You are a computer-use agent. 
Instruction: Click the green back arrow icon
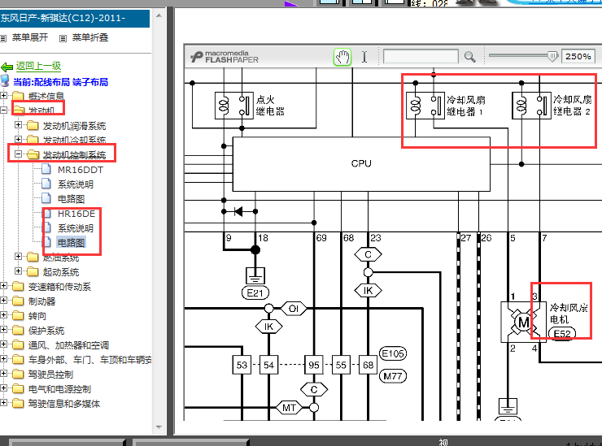coord(7,67)
